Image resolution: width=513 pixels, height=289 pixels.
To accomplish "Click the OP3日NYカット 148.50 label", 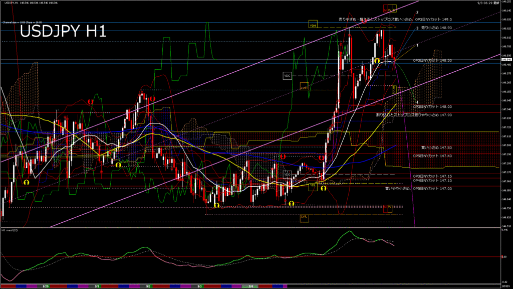I will point(432,60).
